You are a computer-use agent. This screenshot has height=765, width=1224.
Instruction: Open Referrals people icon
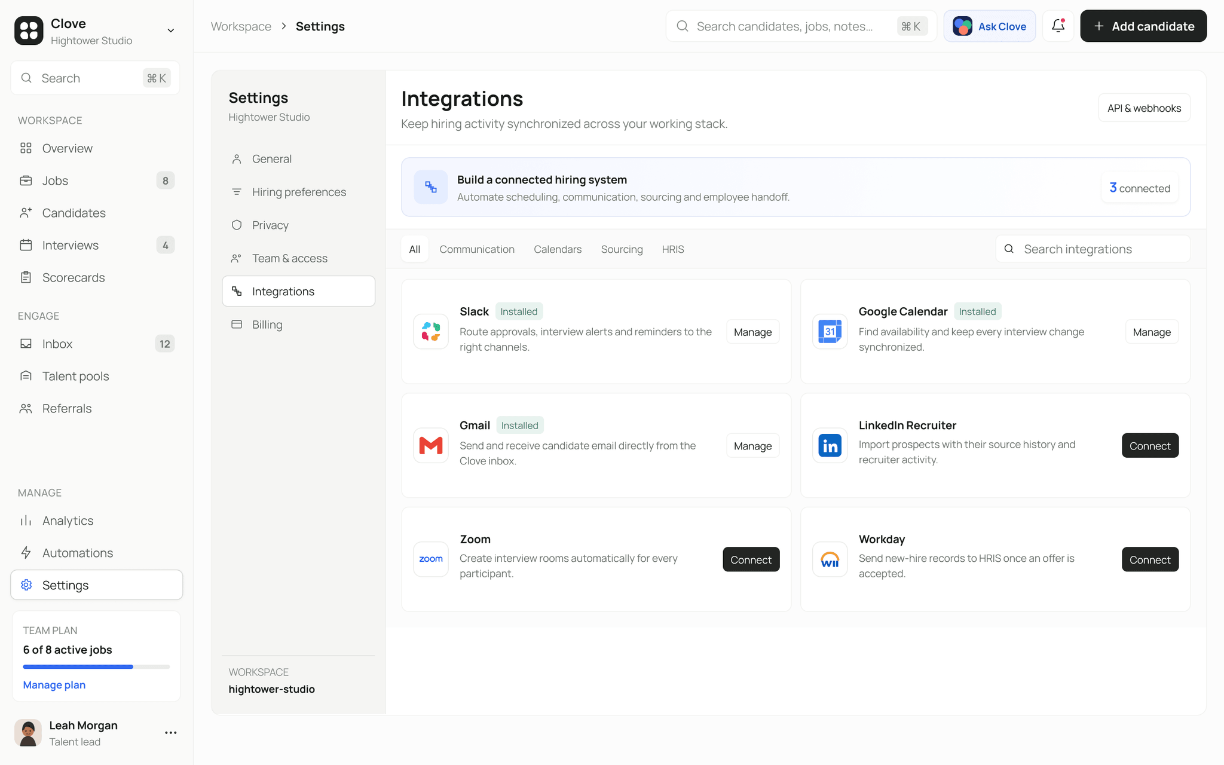point(26,408)
